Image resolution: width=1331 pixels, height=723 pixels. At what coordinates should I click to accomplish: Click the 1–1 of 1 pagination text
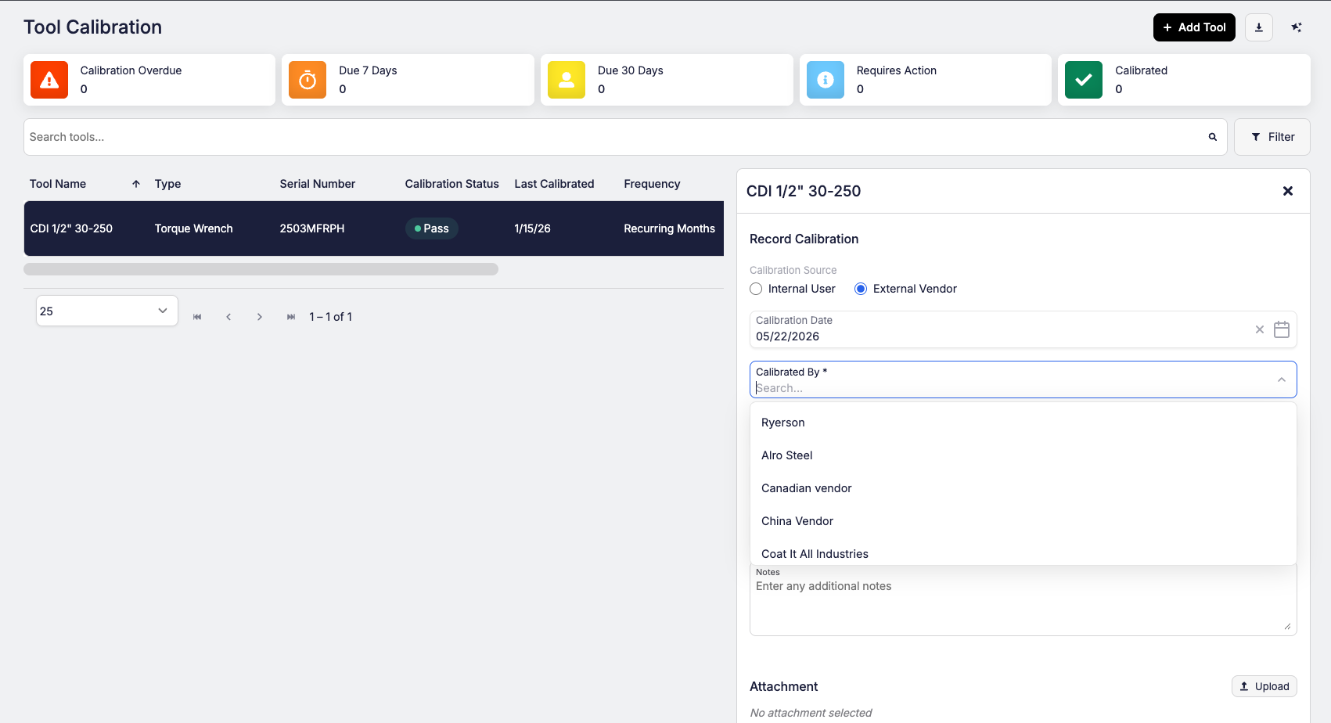(331, 317)
